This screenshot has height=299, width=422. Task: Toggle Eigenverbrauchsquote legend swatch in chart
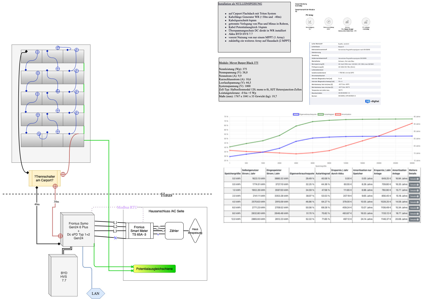(x=296, y=114)
